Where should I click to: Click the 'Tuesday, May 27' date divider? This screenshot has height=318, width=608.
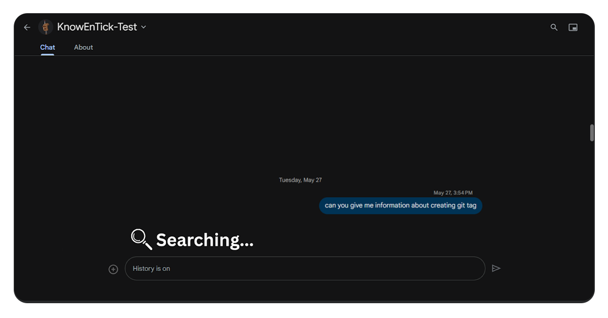coord(300,180)
